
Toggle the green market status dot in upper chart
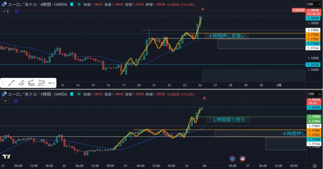pos(79,5)
